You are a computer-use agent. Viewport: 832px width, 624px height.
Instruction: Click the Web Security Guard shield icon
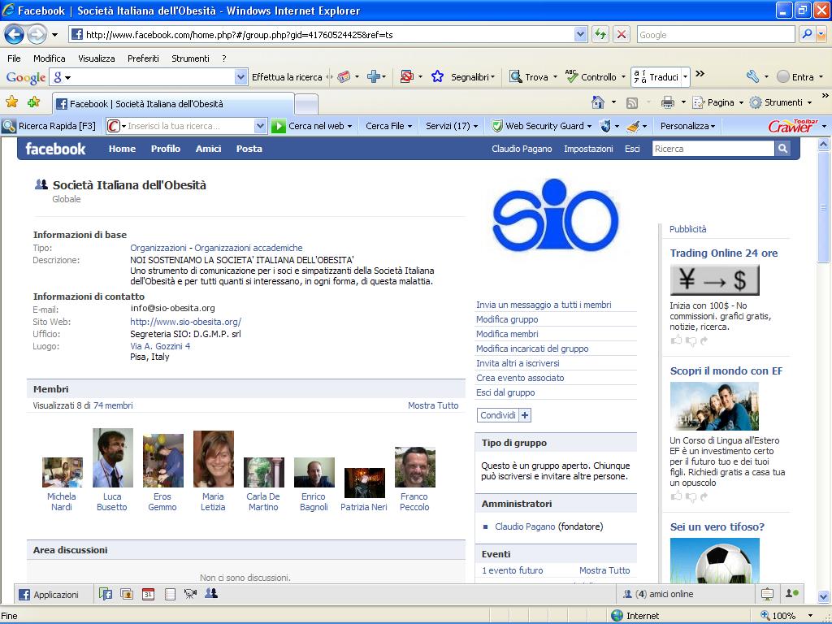tap(497, 126)
